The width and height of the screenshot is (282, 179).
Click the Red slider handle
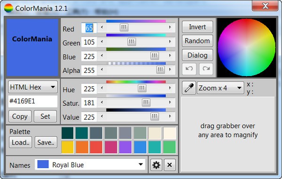click(124, 27)
